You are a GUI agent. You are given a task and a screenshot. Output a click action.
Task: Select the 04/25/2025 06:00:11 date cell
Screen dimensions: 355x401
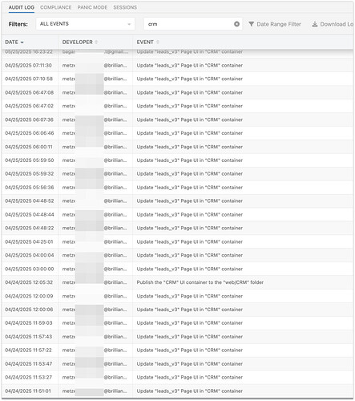[x=29, y=147]
